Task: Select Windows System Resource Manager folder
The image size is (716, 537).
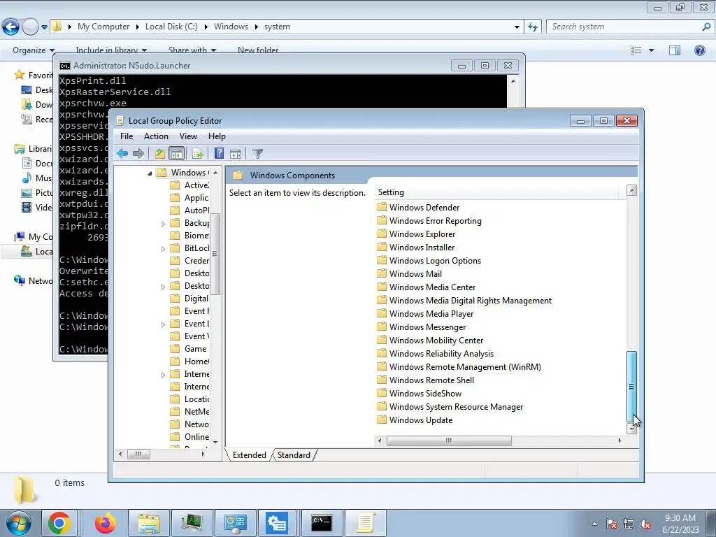Action: pos(450,406)
